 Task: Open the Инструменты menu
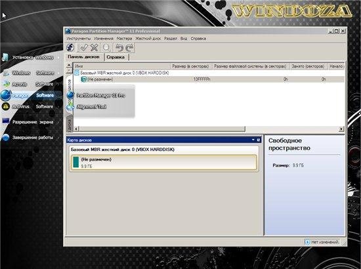[79, 39]
